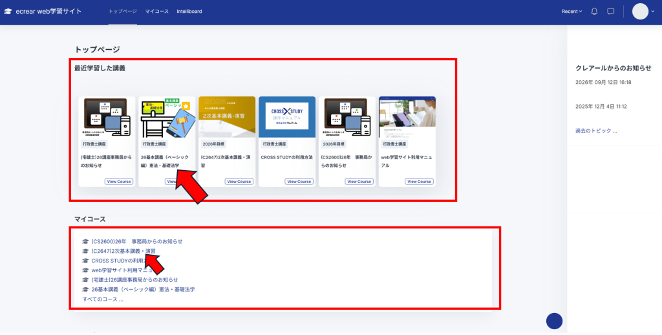Open the 過去のトピック link

click(596, 131)
